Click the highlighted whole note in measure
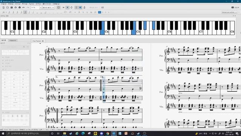Viewport: 241px width, 136px height. (x=104, y=89)
